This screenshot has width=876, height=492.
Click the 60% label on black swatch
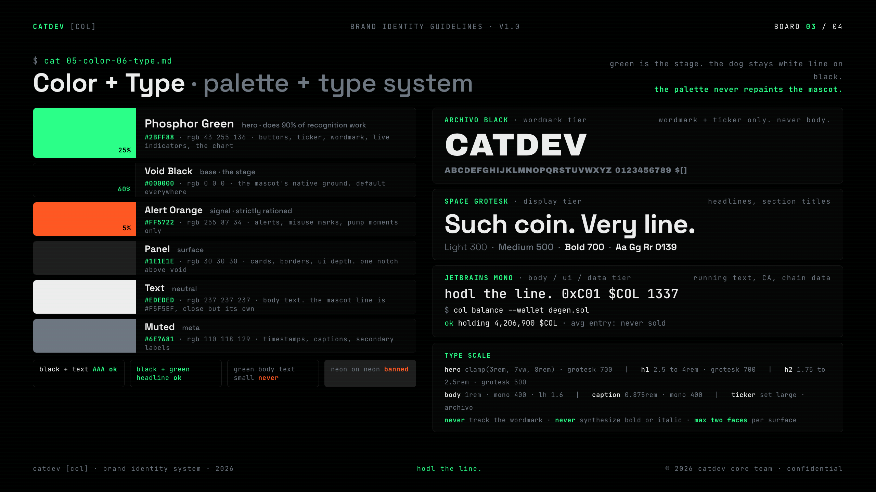coord(124,189)
